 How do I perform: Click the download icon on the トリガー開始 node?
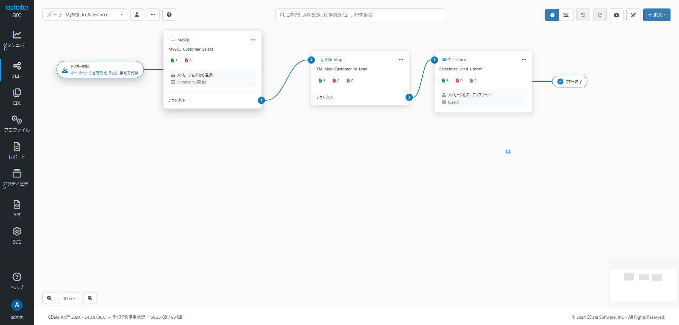pyautogui.click(x=65, y=70)
